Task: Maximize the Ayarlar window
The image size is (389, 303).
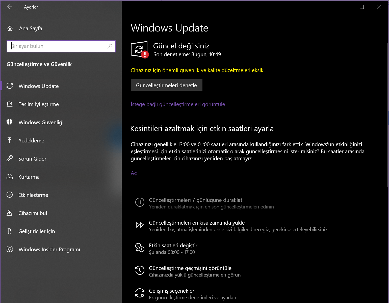Action: pos(362,7)
